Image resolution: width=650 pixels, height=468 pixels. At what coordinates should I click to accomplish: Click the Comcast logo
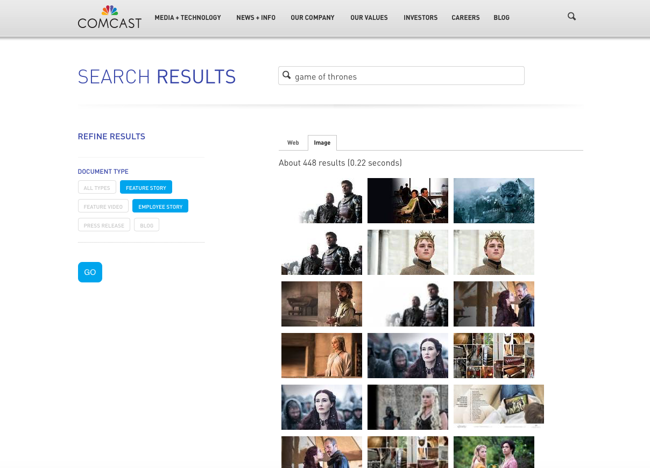click(110, 17)
